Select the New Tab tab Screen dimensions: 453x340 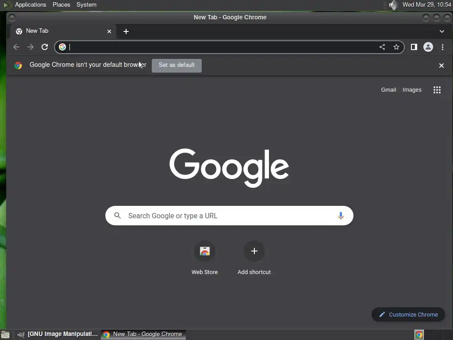[63, 31]
